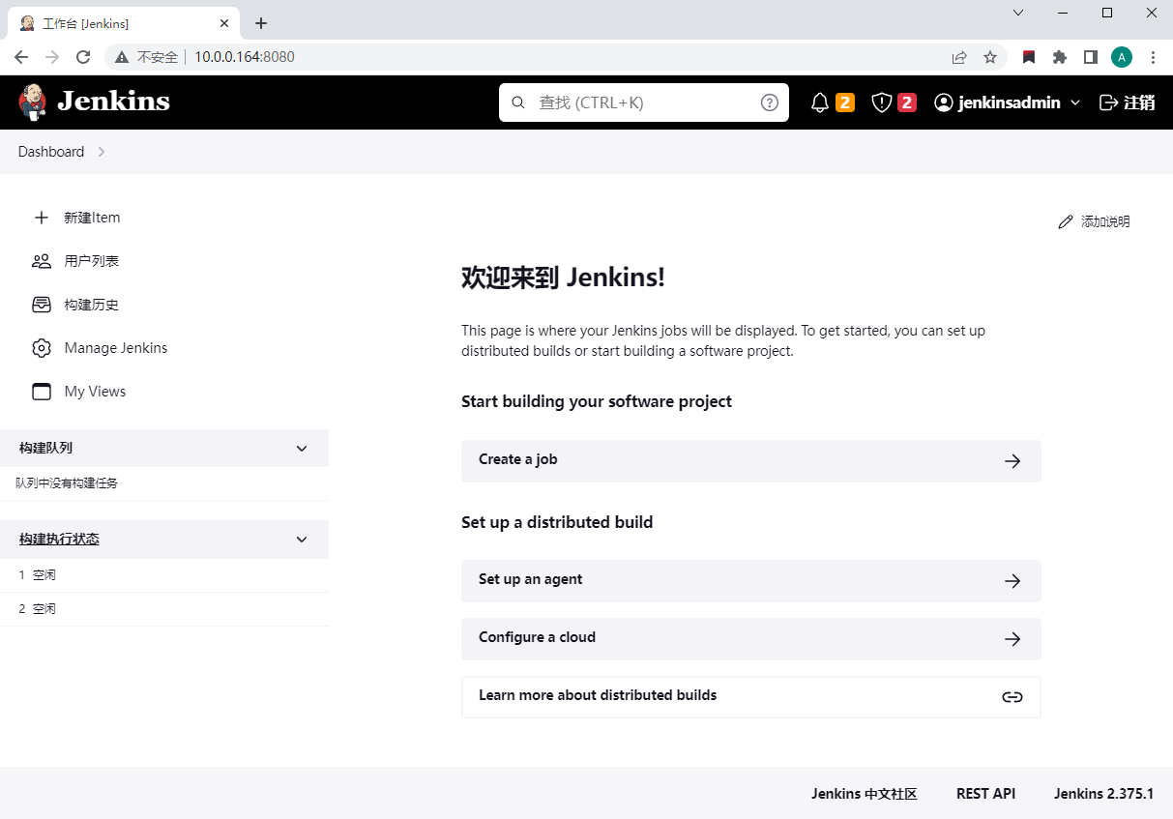Image resolution: width=1173 pixels, height=819 pixels.
Task: Open the extensions puzzle icon
Action: click(x=1060, y=57)
